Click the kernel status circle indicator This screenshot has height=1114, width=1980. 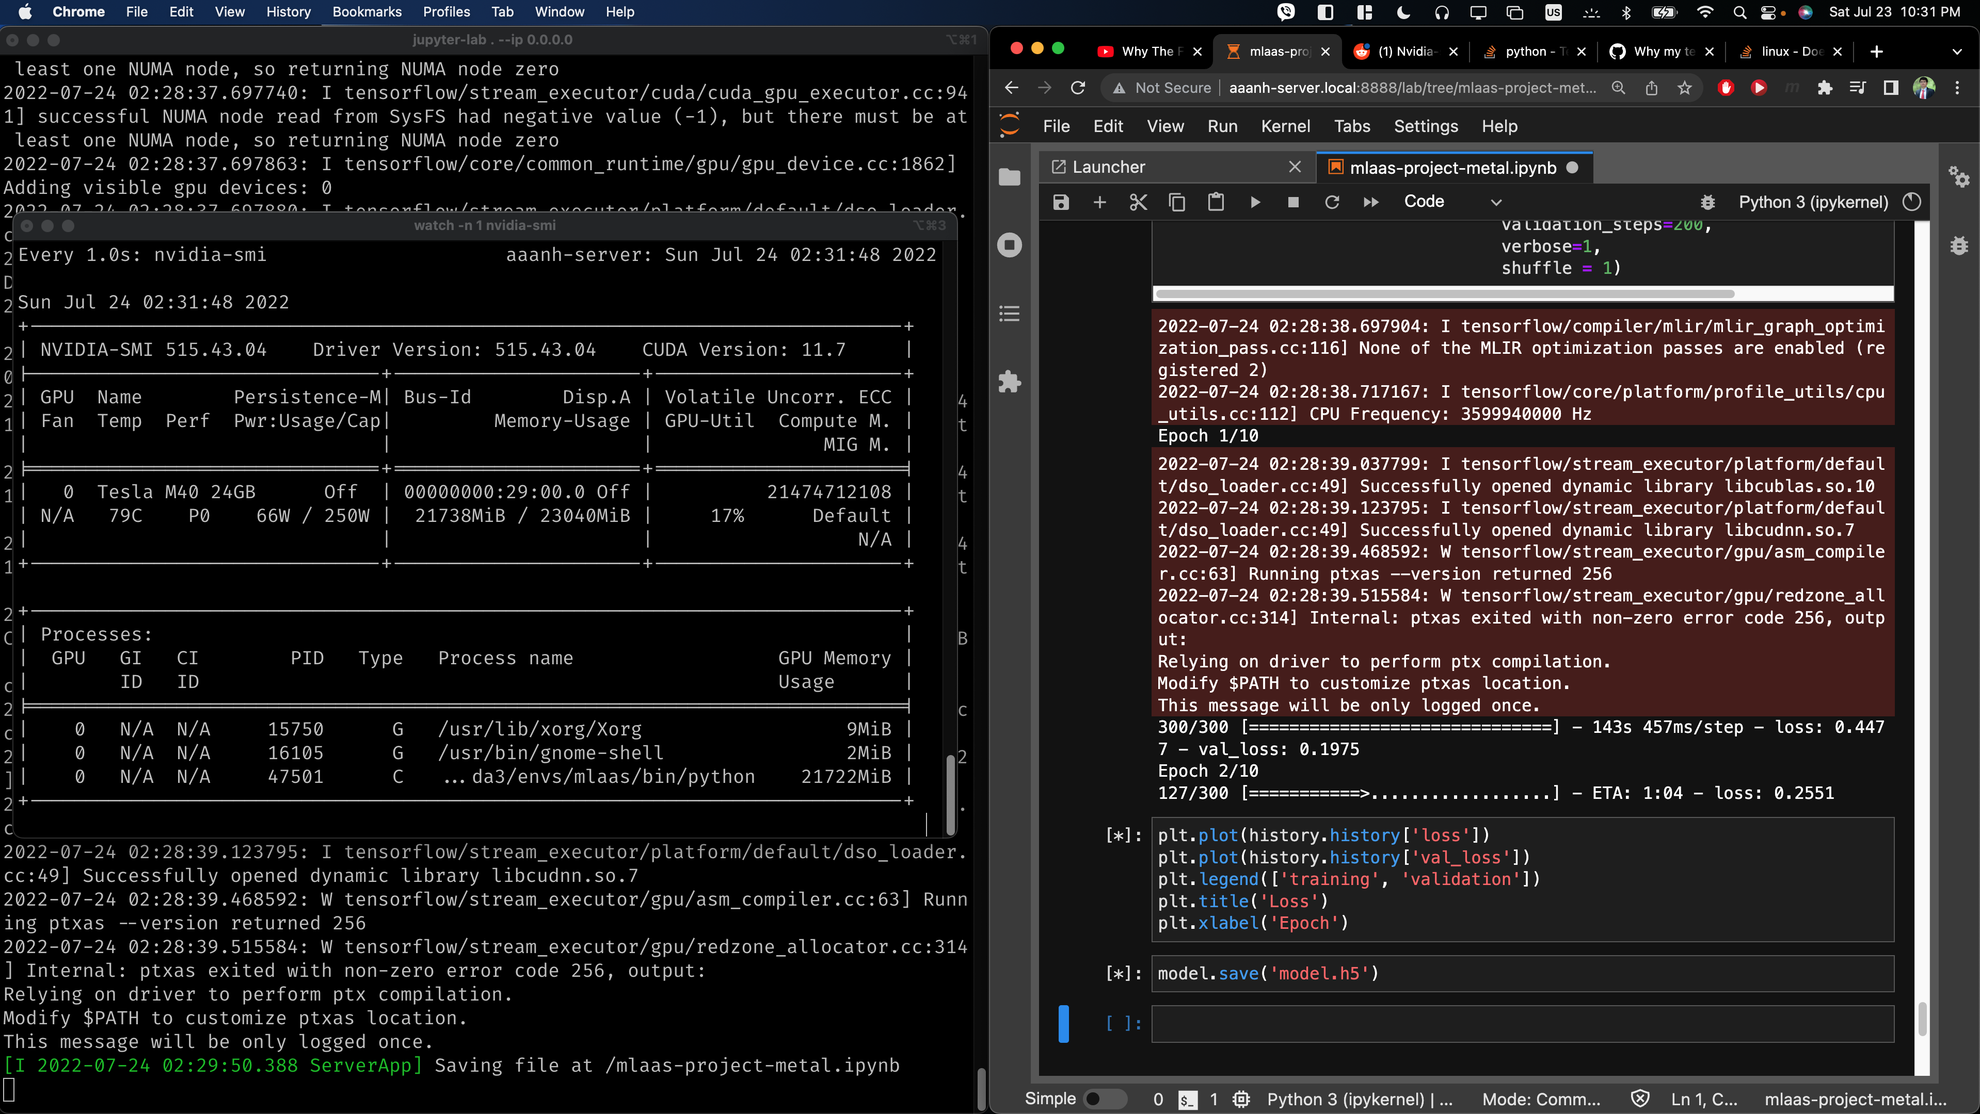click(x=1911, y=203)
